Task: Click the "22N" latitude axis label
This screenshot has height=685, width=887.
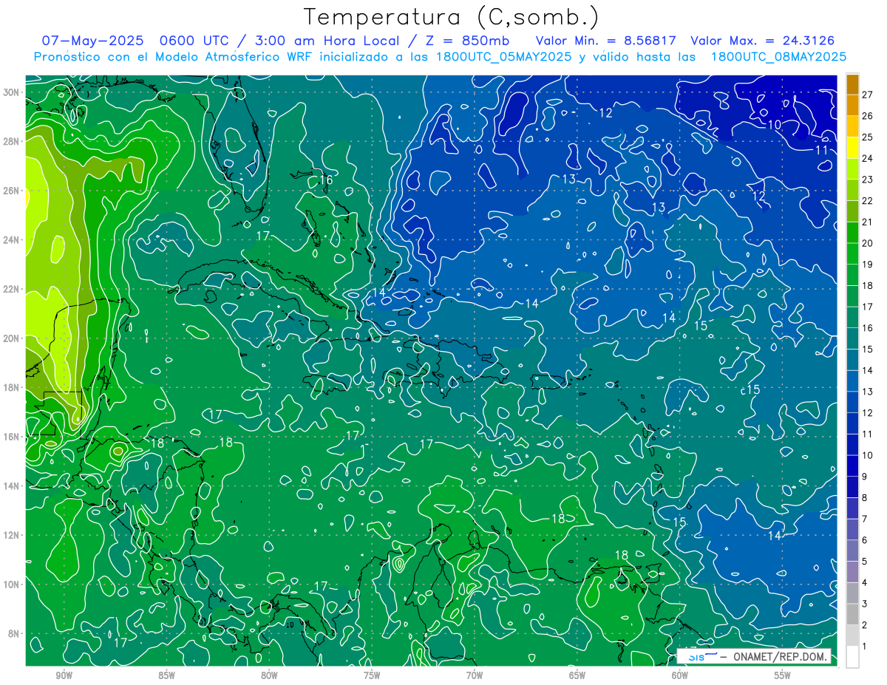Action: tap(11, 288)
